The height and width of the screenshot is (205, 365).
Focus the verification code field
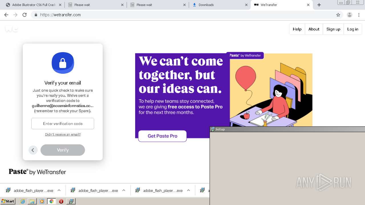(x=63, y=124)
